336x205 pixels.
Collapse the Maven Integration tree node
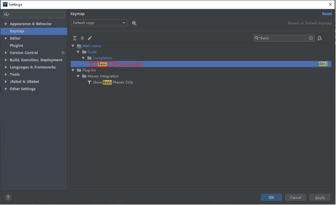[x=78, y=76]
